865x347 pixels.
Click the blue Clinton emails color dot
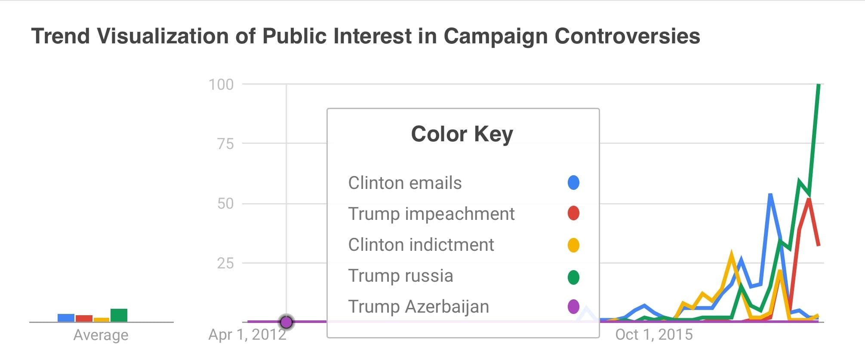(x=573, y=183)
